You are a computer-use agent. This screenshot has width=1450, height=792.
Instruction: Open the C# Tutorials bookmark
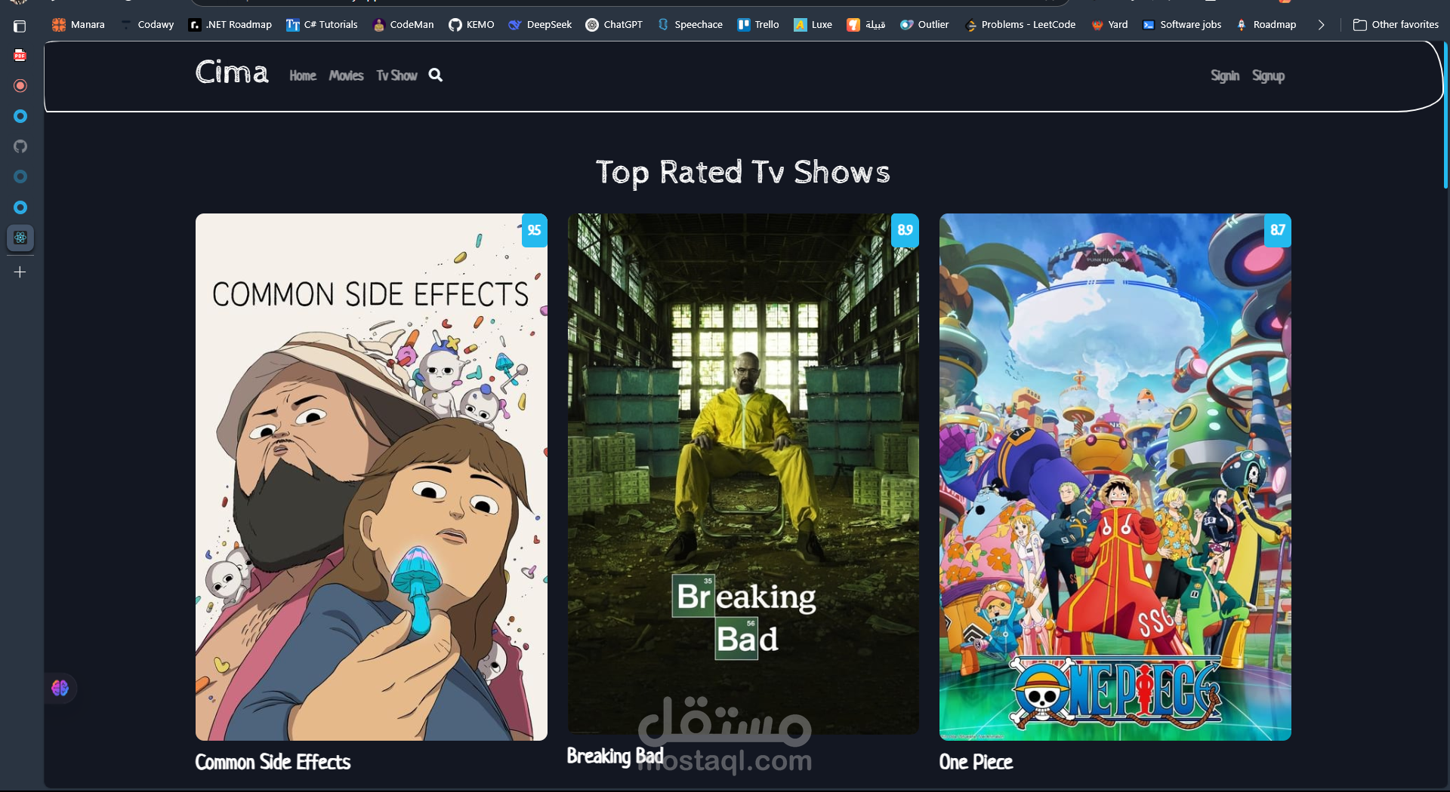coord(322,25)
